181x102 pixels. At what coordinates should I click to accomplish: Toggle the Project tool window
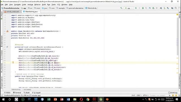(2, 15)
